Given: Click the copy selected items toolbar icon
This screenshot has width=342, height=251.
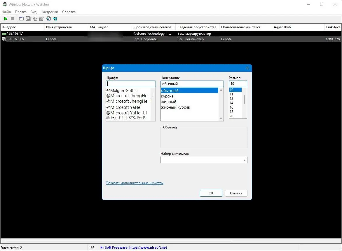Looking at the screenshot, I should click(x=35, y=19).
